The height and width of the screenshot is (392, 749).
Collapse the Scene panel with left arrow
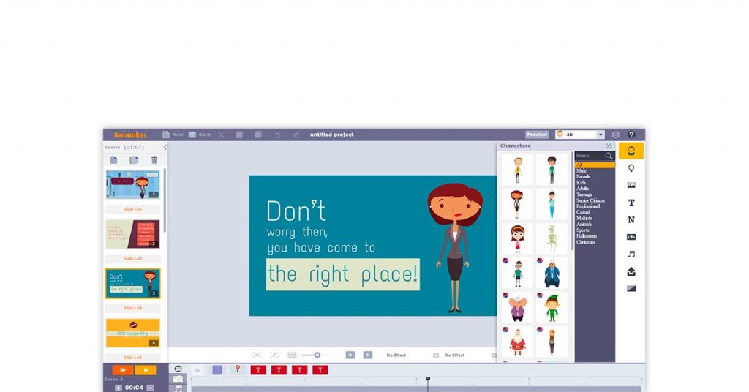(165, 147)
